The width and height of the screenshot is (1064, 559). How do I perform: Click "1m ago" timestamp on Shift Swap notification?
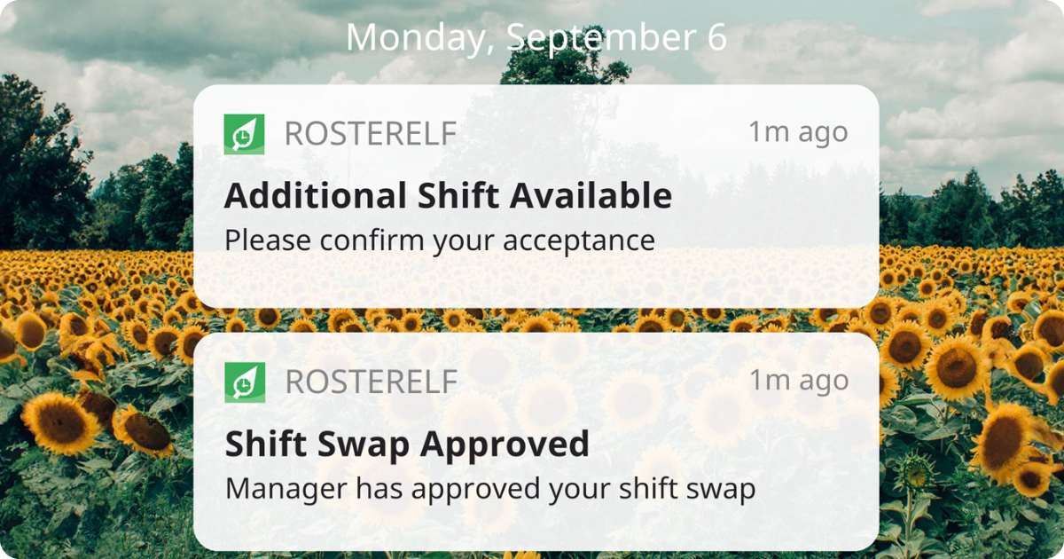coord(798,381)
